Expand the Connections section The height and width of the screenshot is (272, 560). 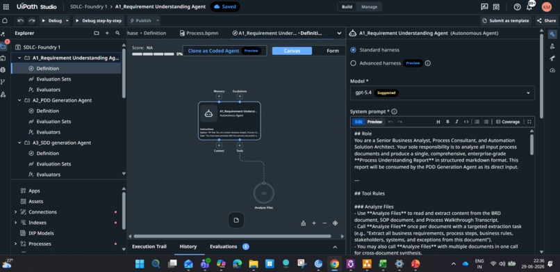coord(15,212)
